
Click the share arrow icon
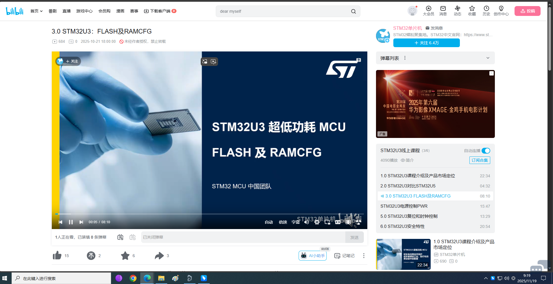(159, 256)
